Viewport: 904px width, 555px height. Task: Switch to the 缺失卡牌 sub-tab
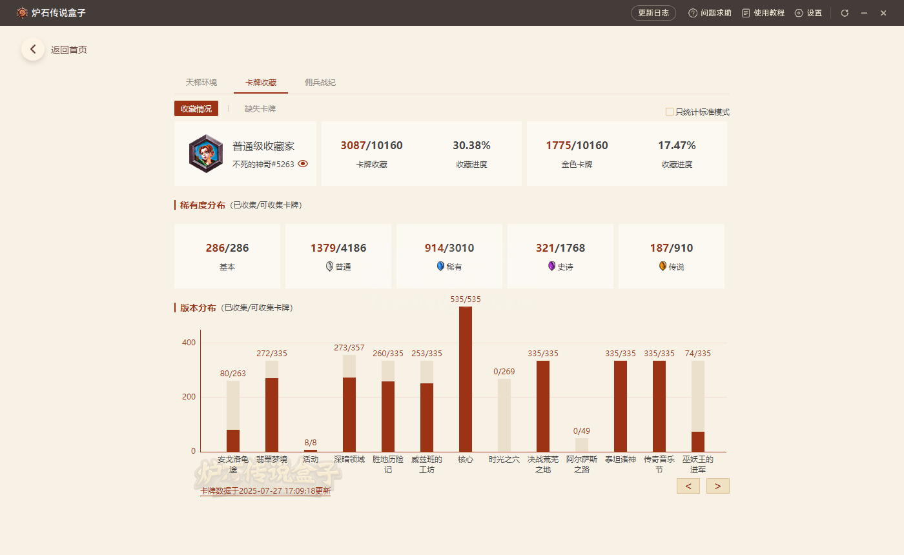pos(260,109)
